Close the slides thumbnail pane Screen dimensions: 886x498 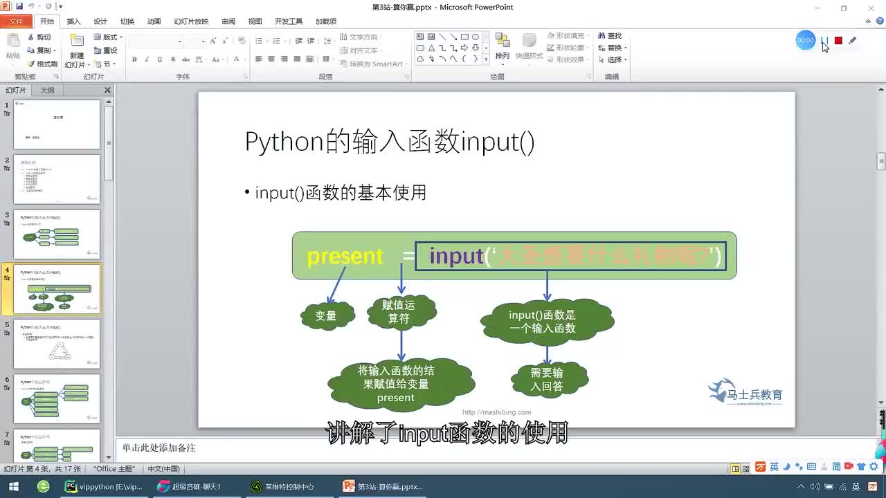(x=107, y=90)
